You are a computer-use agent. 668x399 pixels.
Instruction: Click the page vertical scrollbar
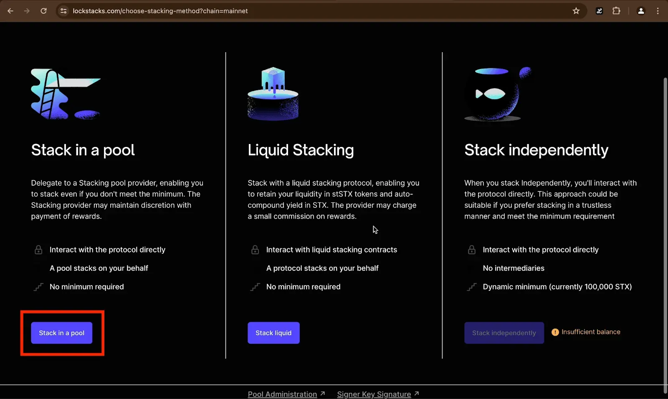click(665, 236)
